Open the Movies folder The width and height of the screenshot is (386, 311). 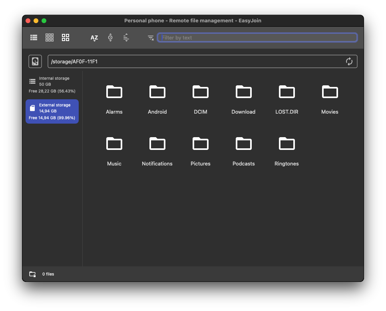pyautogui.click(x=330, y=100)
